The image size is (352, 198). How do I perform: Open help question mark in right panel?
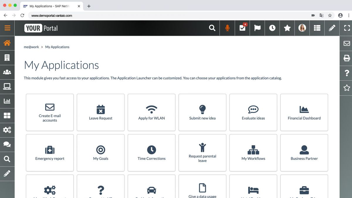point(347,73)
